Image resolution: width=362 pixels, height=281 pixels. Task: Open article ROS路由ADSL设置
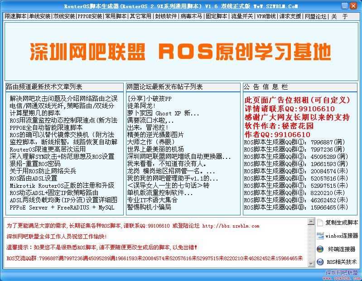(x=34, y=178)
